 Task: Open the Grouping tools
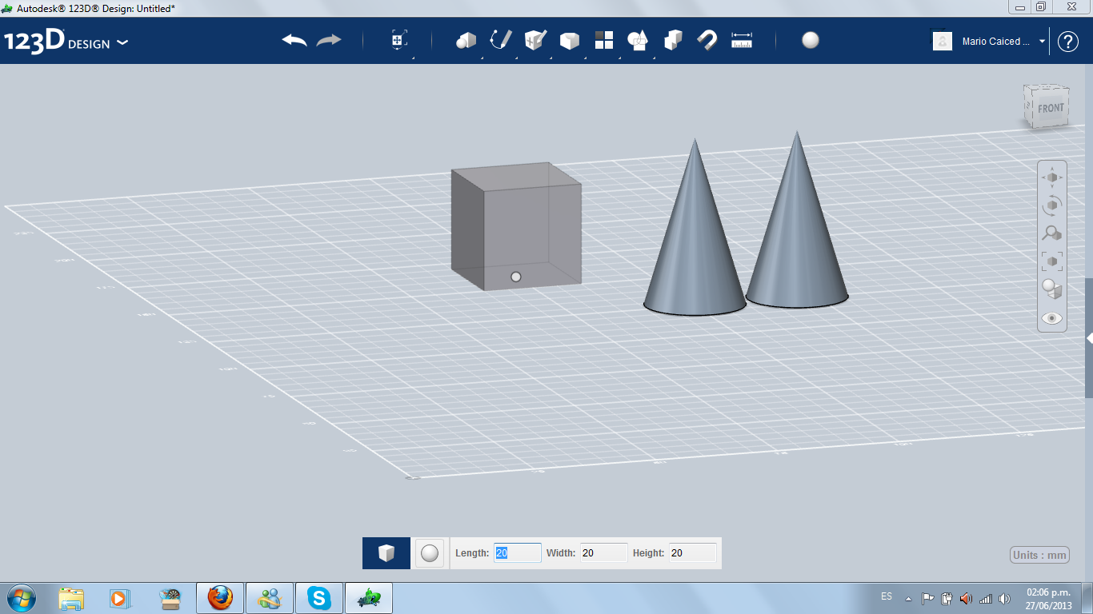click(638, 40)
